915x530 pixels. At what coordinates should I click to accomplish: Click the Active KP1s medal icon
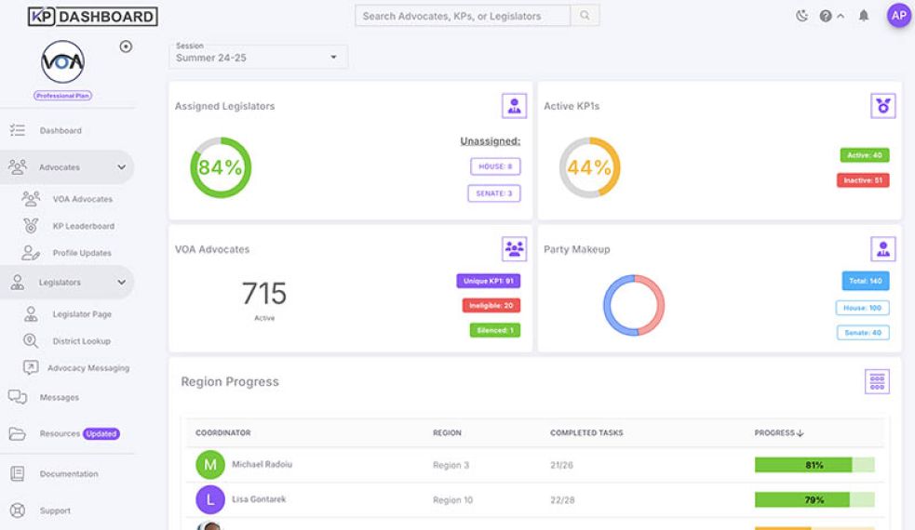[x=882, y=106]
